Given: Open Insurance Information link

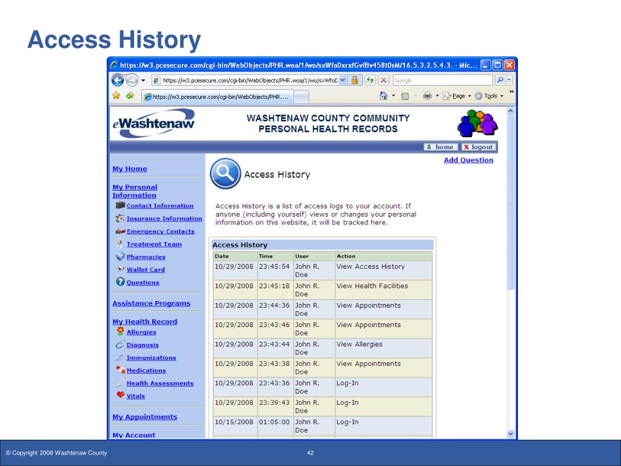Looking at the screenshot, I should [x=164, y=218].
